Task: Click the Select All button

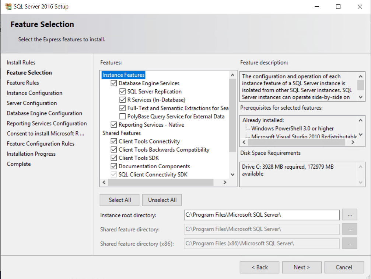Action: coord(119,200)
